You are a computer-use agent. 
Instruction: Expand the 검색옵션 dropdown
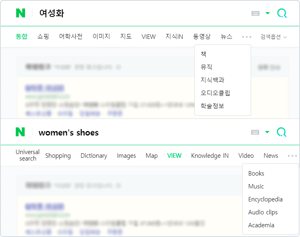click(274, 37)
